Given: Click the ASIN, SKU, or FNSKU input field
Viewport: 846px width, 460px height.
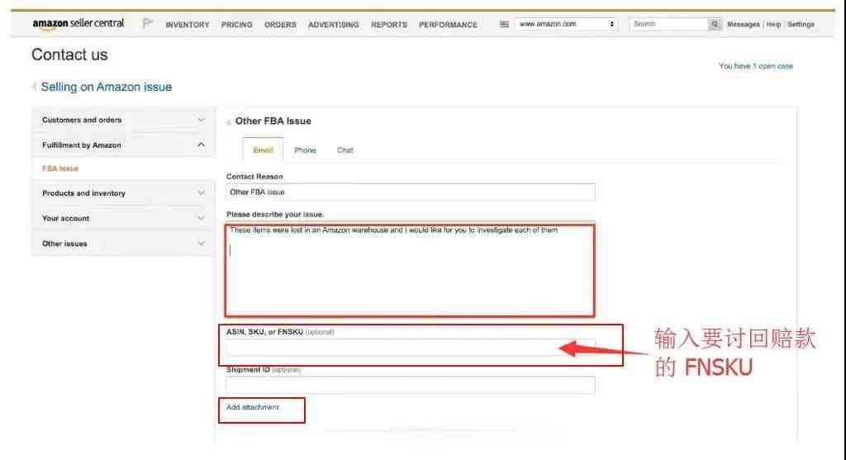Looking at the screenshot, I should pyautogui.click(x=410, y=347).
